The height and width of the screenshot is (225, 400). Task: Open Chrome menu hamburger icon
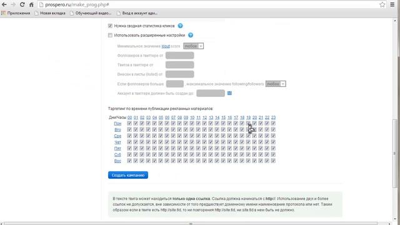(392, 4)
